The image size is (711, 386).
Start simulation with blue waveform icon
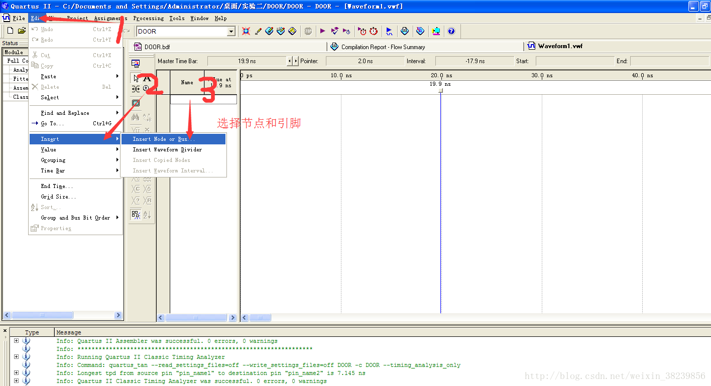pos(389,31)
